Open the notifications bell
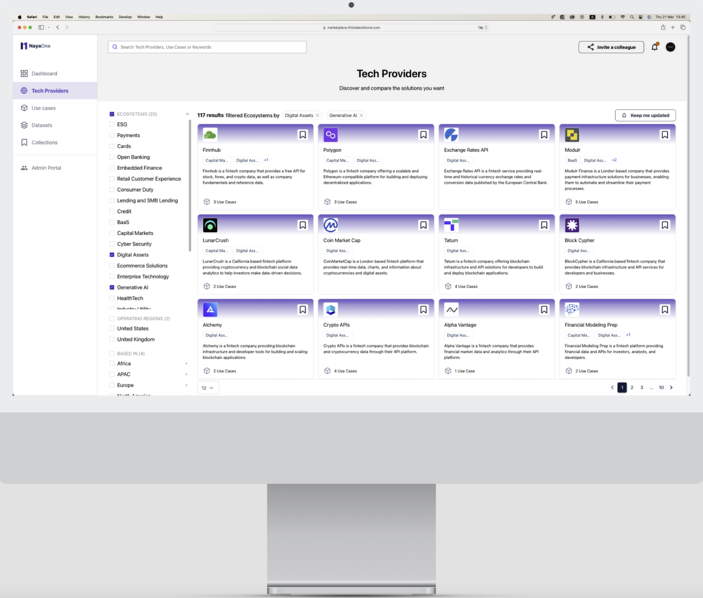This screenshot has height=598, width=703. pyautogui.click(x=654, y=47)
